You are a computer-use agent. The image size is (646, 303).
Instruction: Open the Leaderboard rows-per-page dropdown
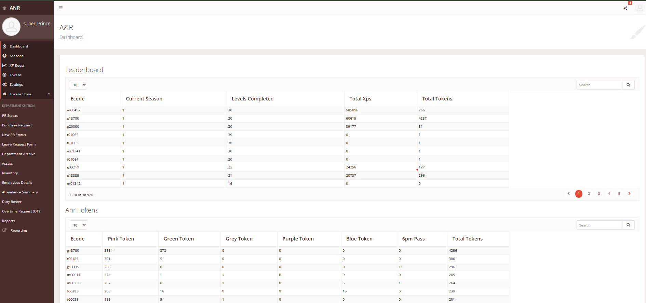click(x=78, y=85)
